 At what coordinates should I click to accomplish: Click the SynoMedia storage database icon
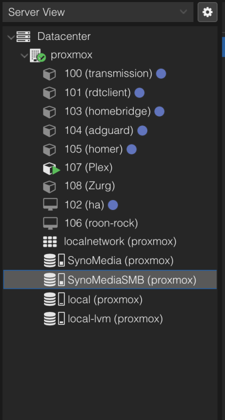coord(50,260)
